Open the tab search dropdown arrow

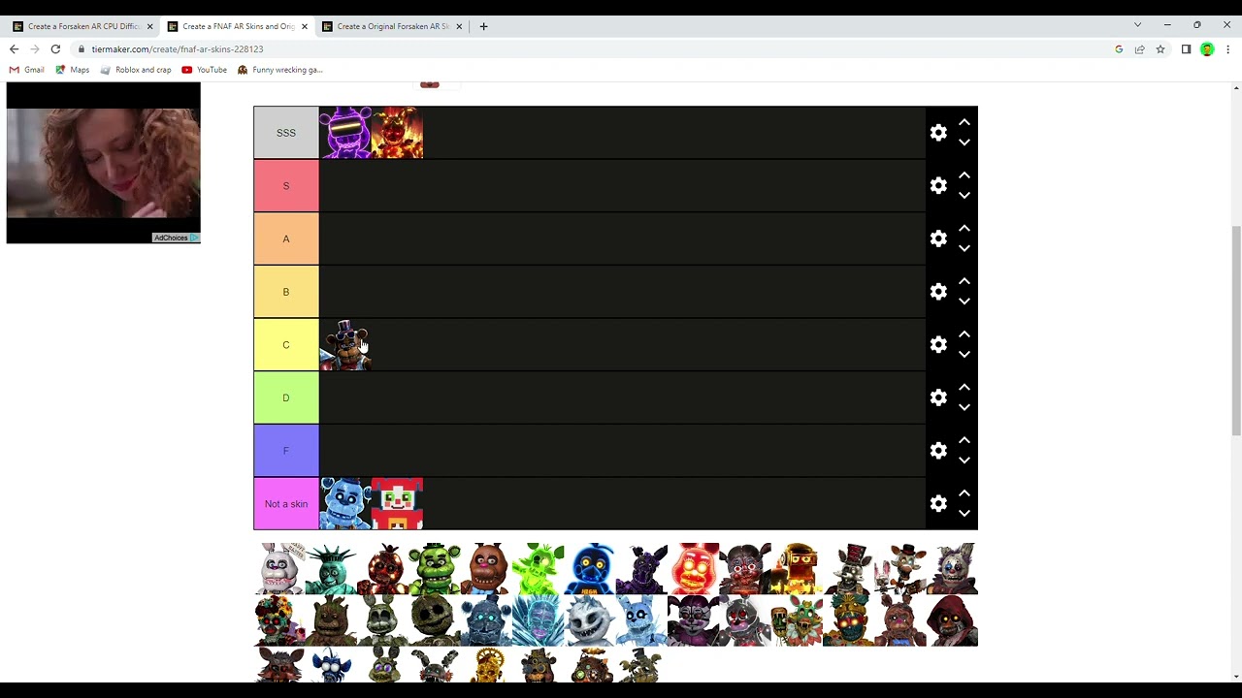1137,25
